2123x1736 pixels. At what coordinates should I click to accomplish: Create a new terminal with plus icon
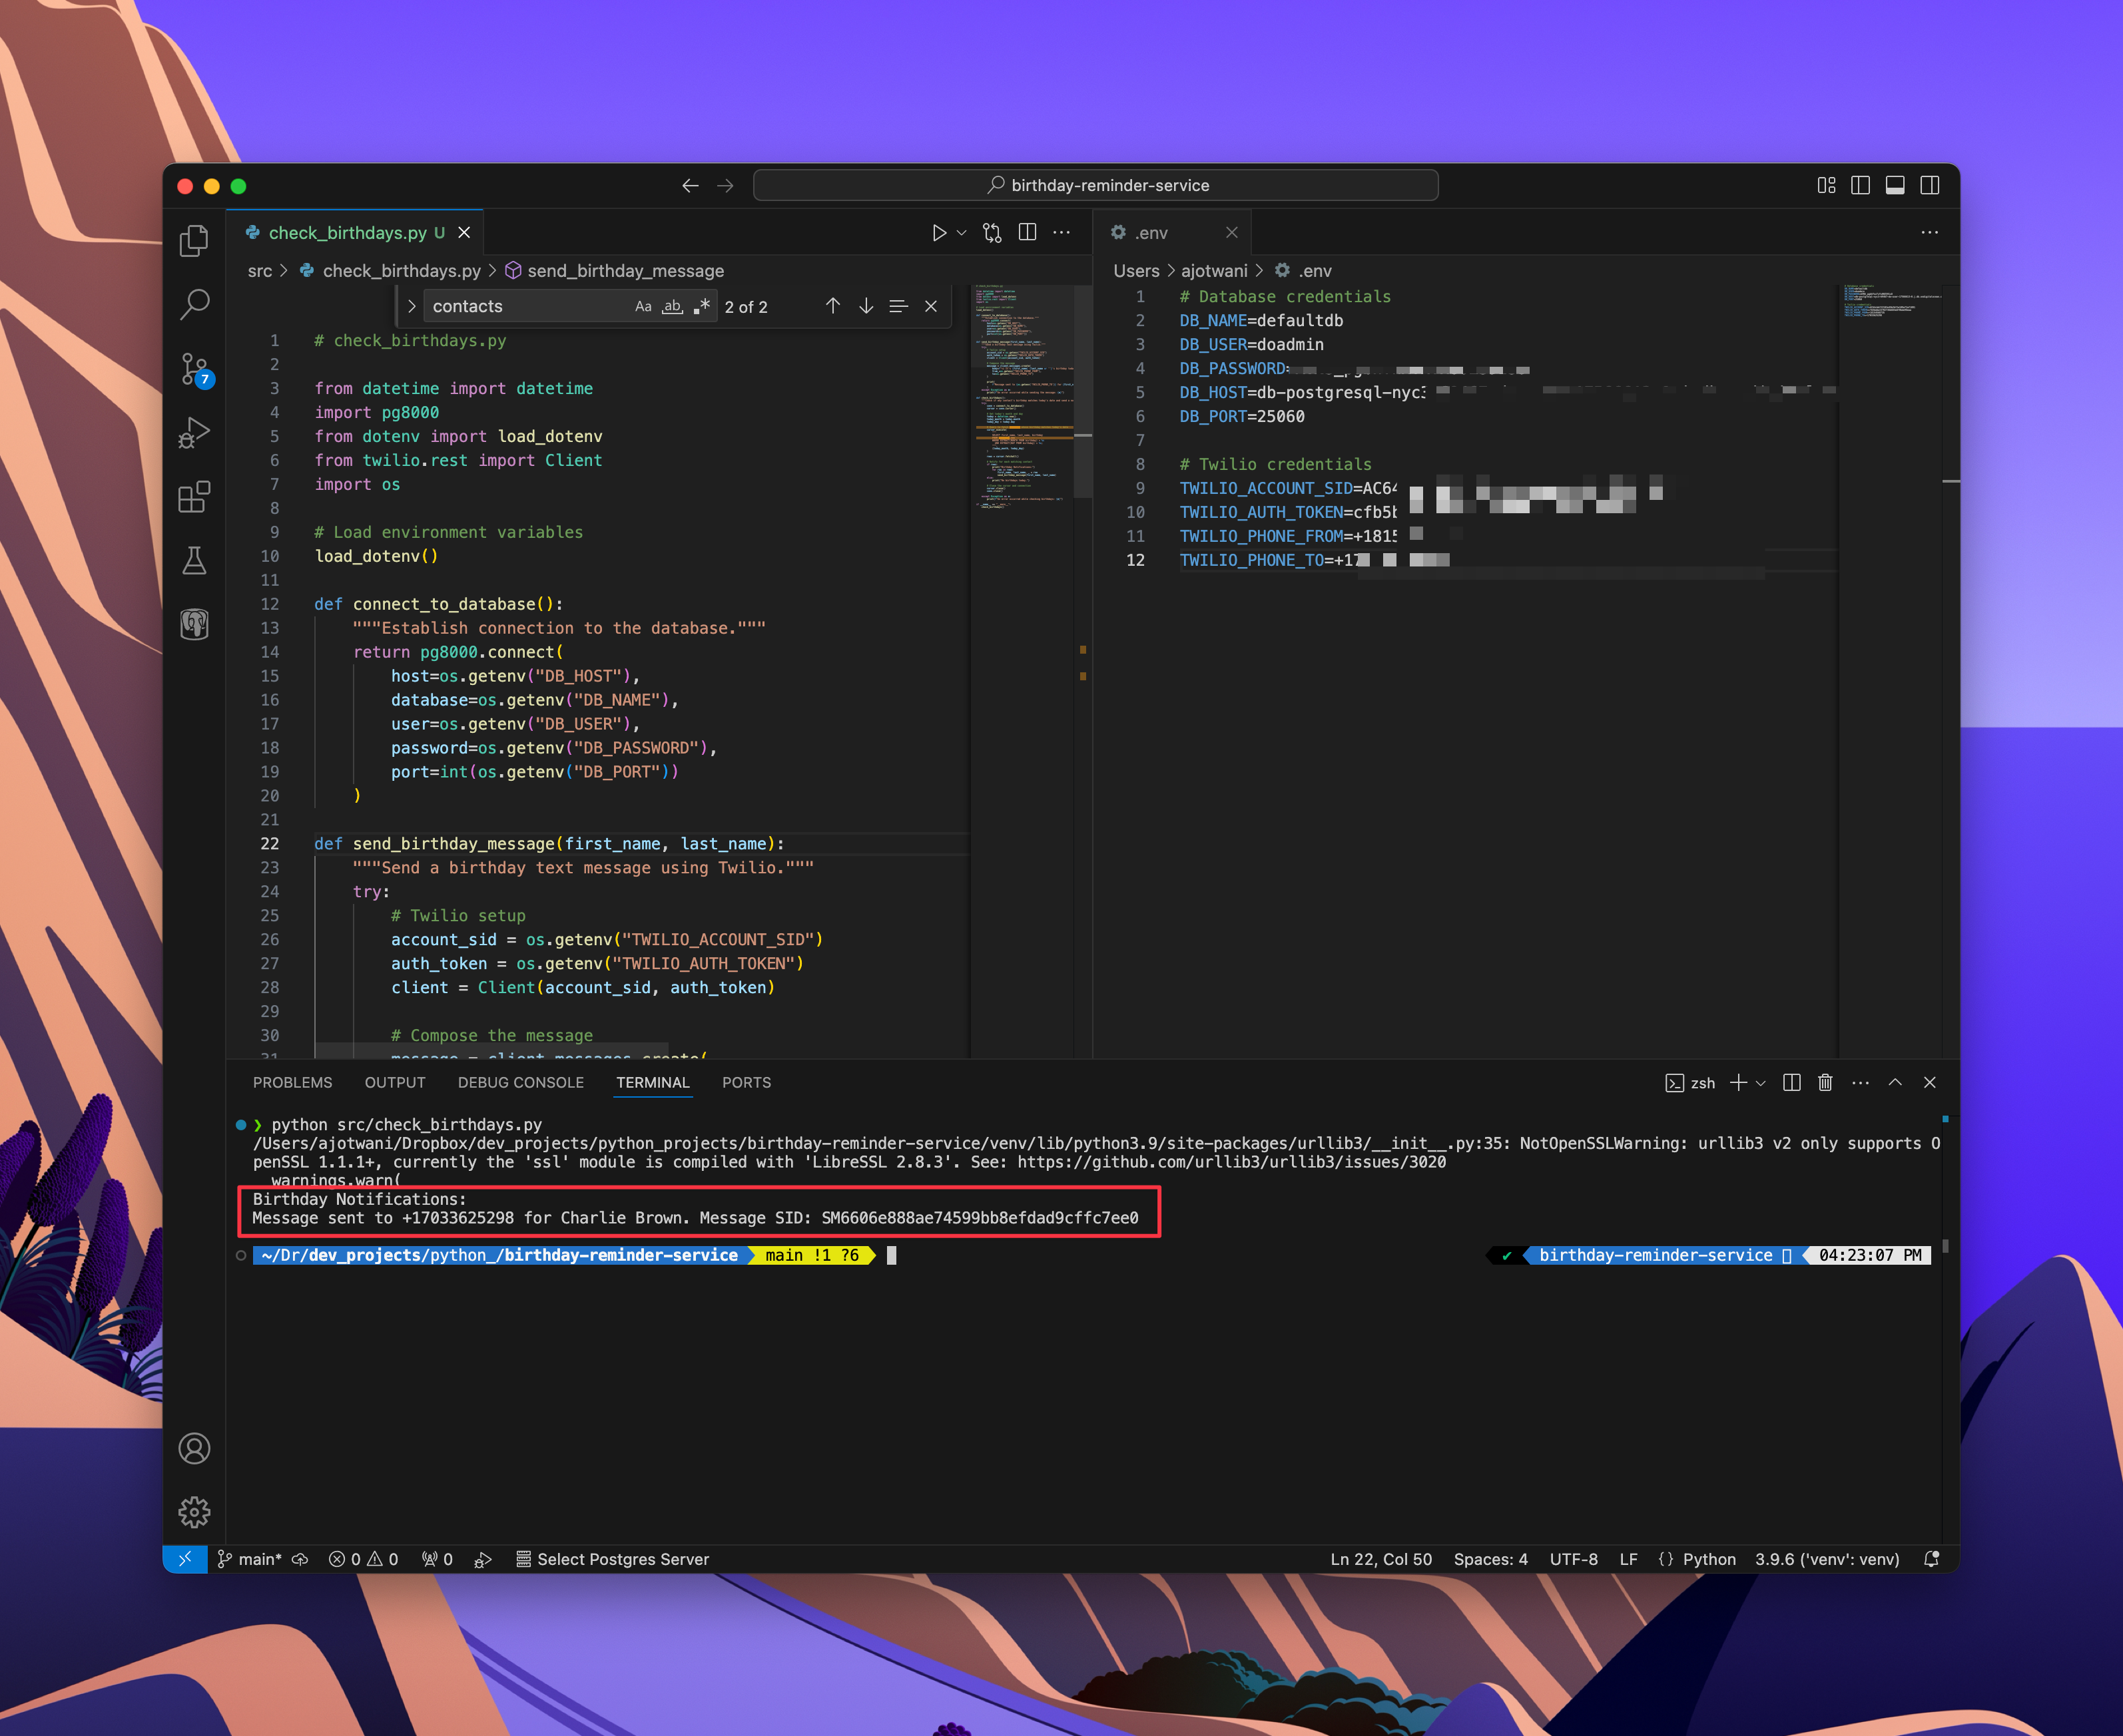click(x=1739, y=1083)
